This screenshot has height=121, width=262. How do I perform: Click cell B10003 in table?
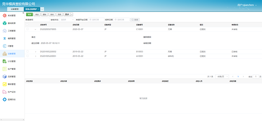coord(139,52)
